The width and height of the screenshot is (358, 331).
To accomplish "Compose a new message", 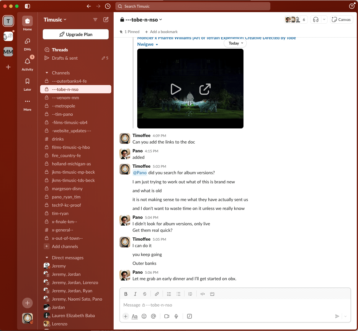I will coord(106,19).
